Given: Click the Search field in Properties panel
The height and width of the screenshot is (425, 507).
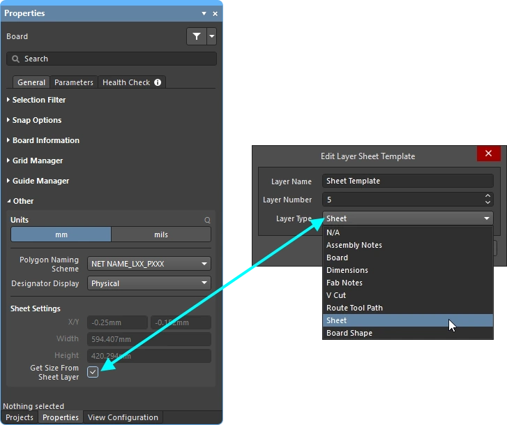Looking at the screenshot, I should (x=112, y=59).
